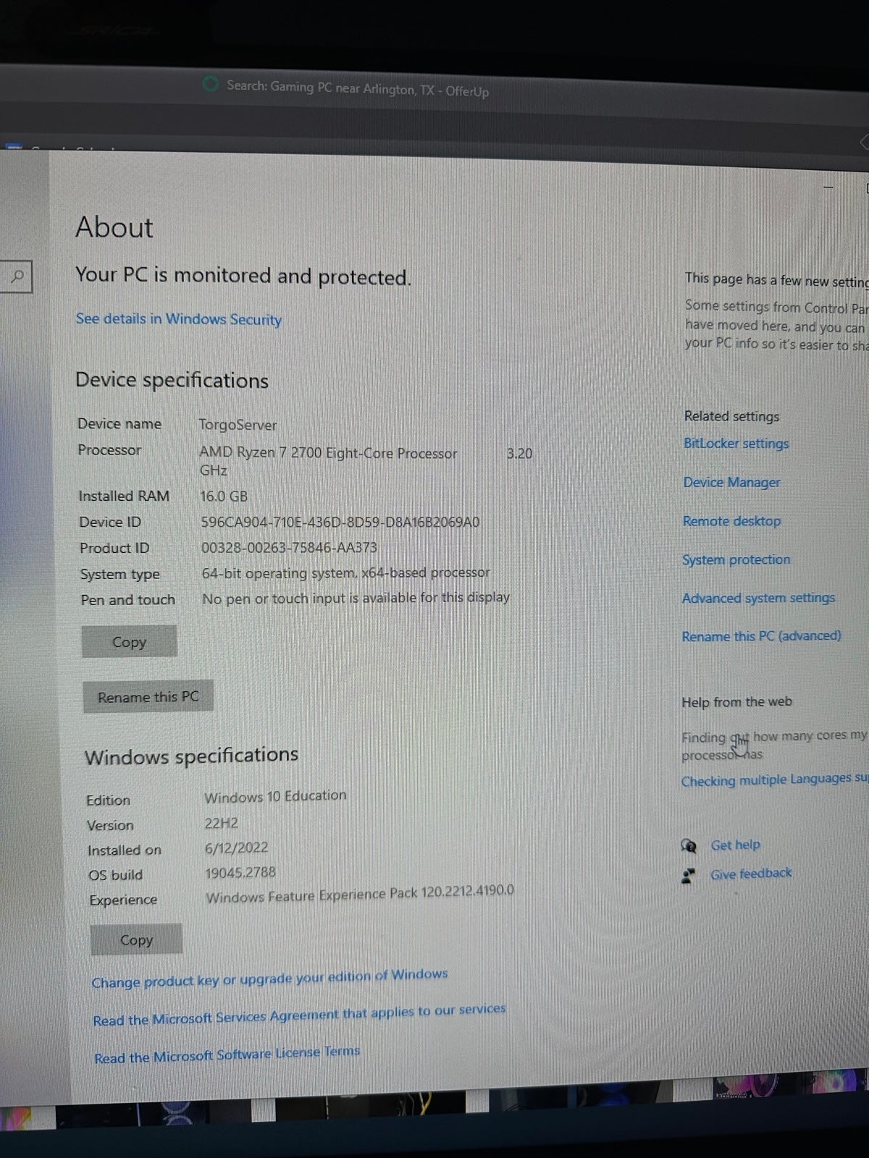Click the Help from the web heading
This screenshot has height=1158, width=869.
pos(736,702)
